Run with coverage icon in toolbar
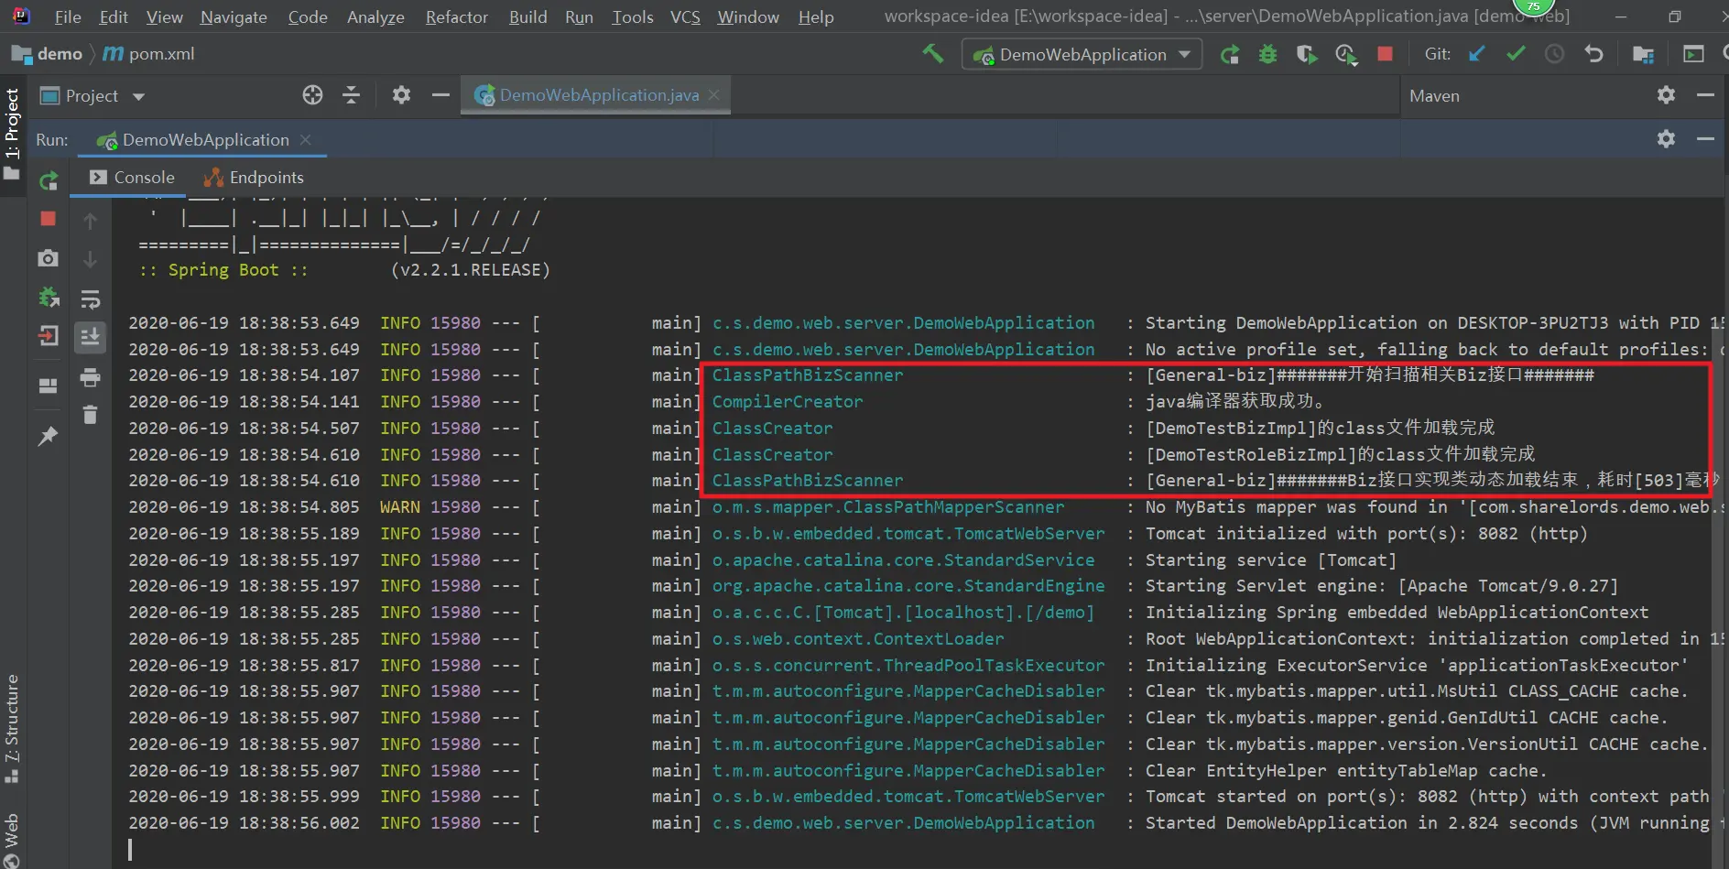Viewport: 1729px width, 869px height. click(x=1307, y=55)
